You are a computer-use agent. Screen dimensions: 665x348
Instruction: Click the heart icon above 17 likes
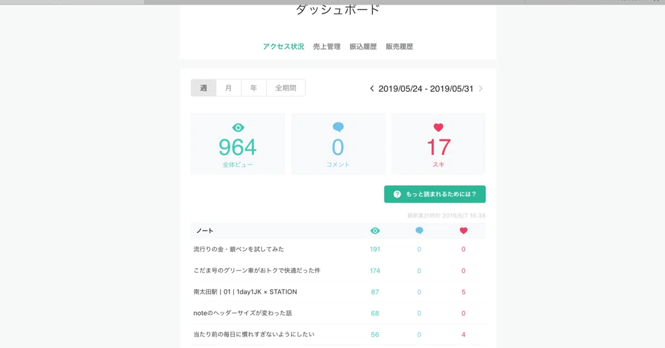(438, 127)
